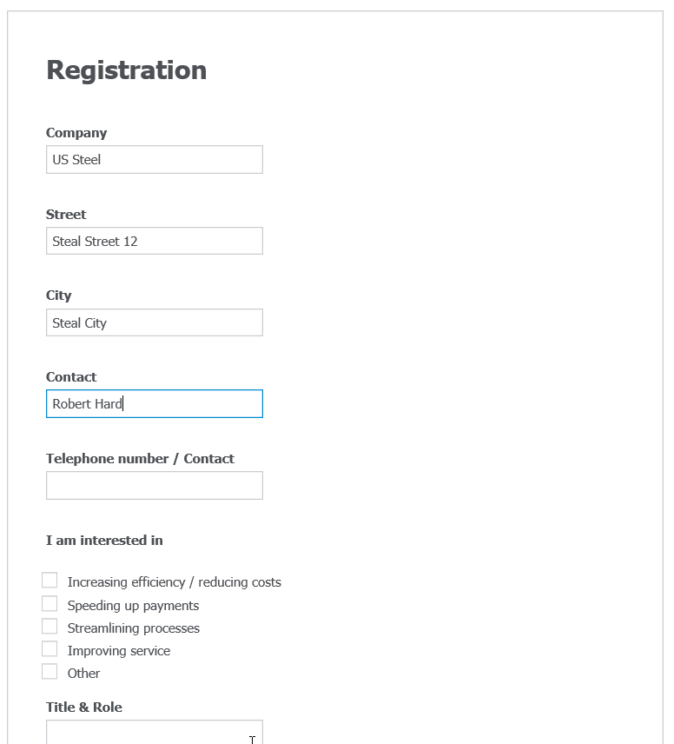Click into the Title & Role field
The height and width of the screenshot is (744, 674).
coord(154,734)
